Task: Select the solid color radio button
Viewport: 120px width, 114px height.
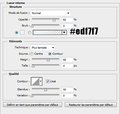Action: (17, 33)
